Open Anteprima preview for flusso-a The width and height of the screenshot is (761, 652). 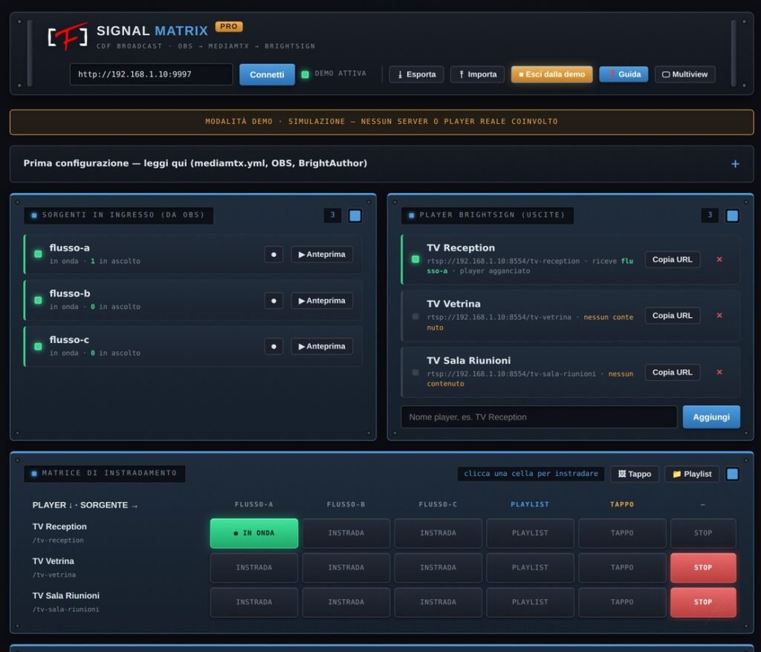322,254
